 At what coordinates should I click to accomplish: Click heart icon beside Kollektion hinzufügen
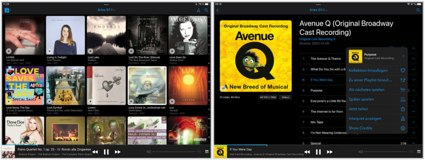click(403, 70)
